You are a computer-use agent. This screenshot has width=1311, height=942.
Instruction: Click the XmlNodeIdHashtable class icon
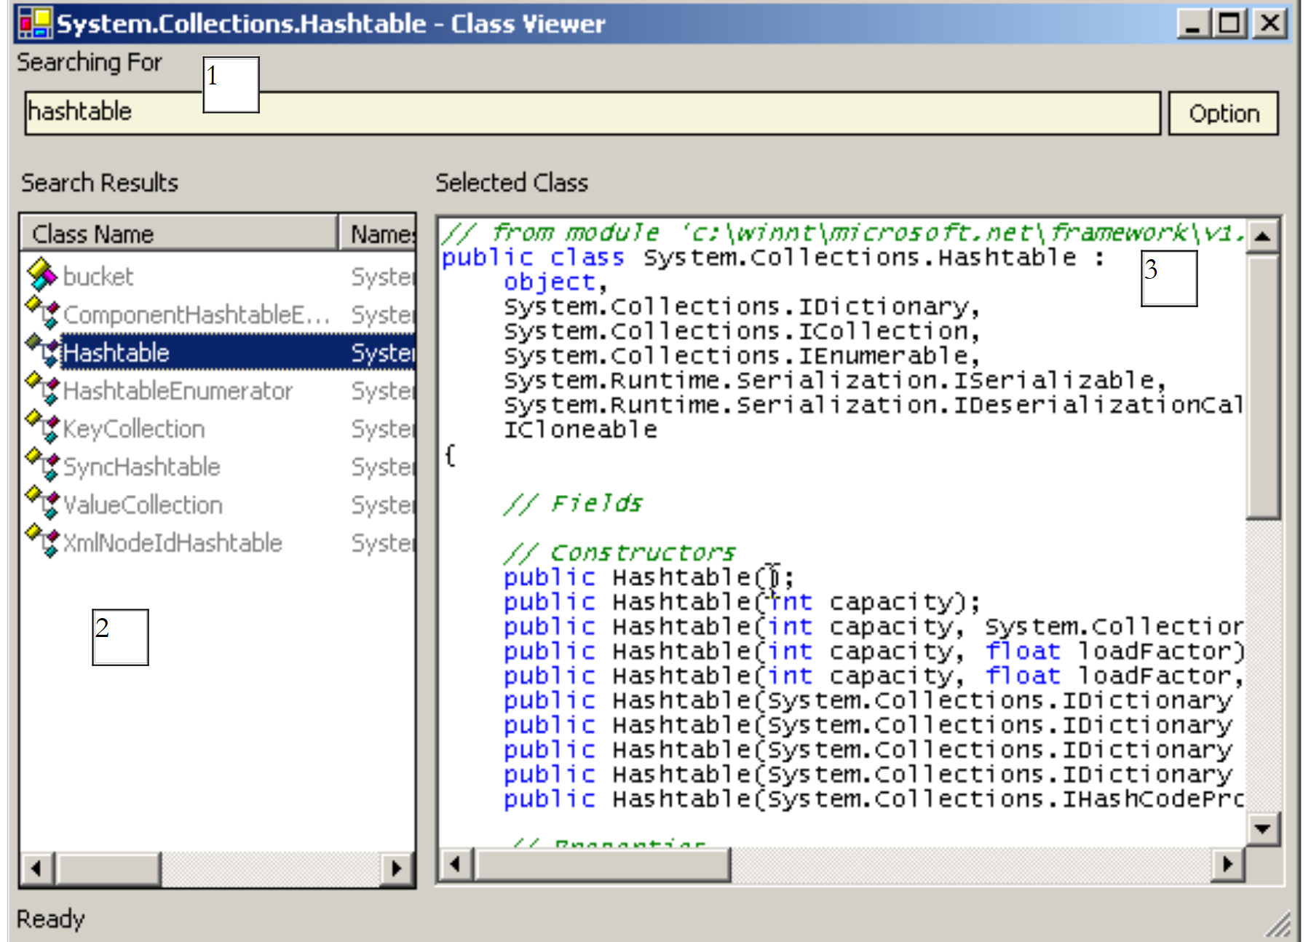(x=42, y=541)
